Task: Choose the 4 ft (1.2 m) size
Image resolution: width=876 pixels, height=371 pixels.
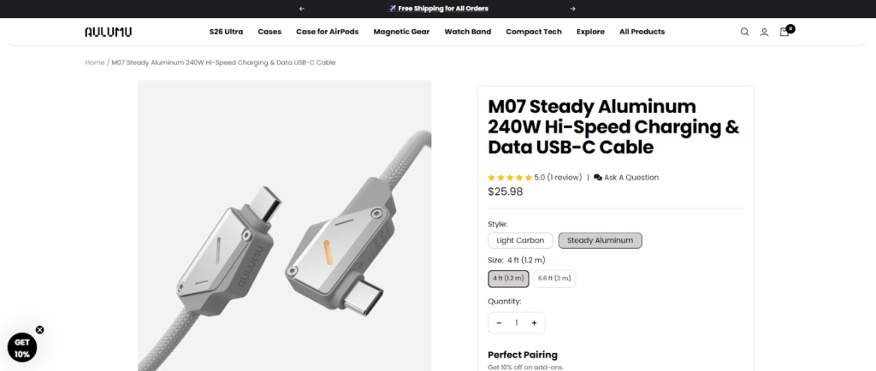Action: (506, 278)
